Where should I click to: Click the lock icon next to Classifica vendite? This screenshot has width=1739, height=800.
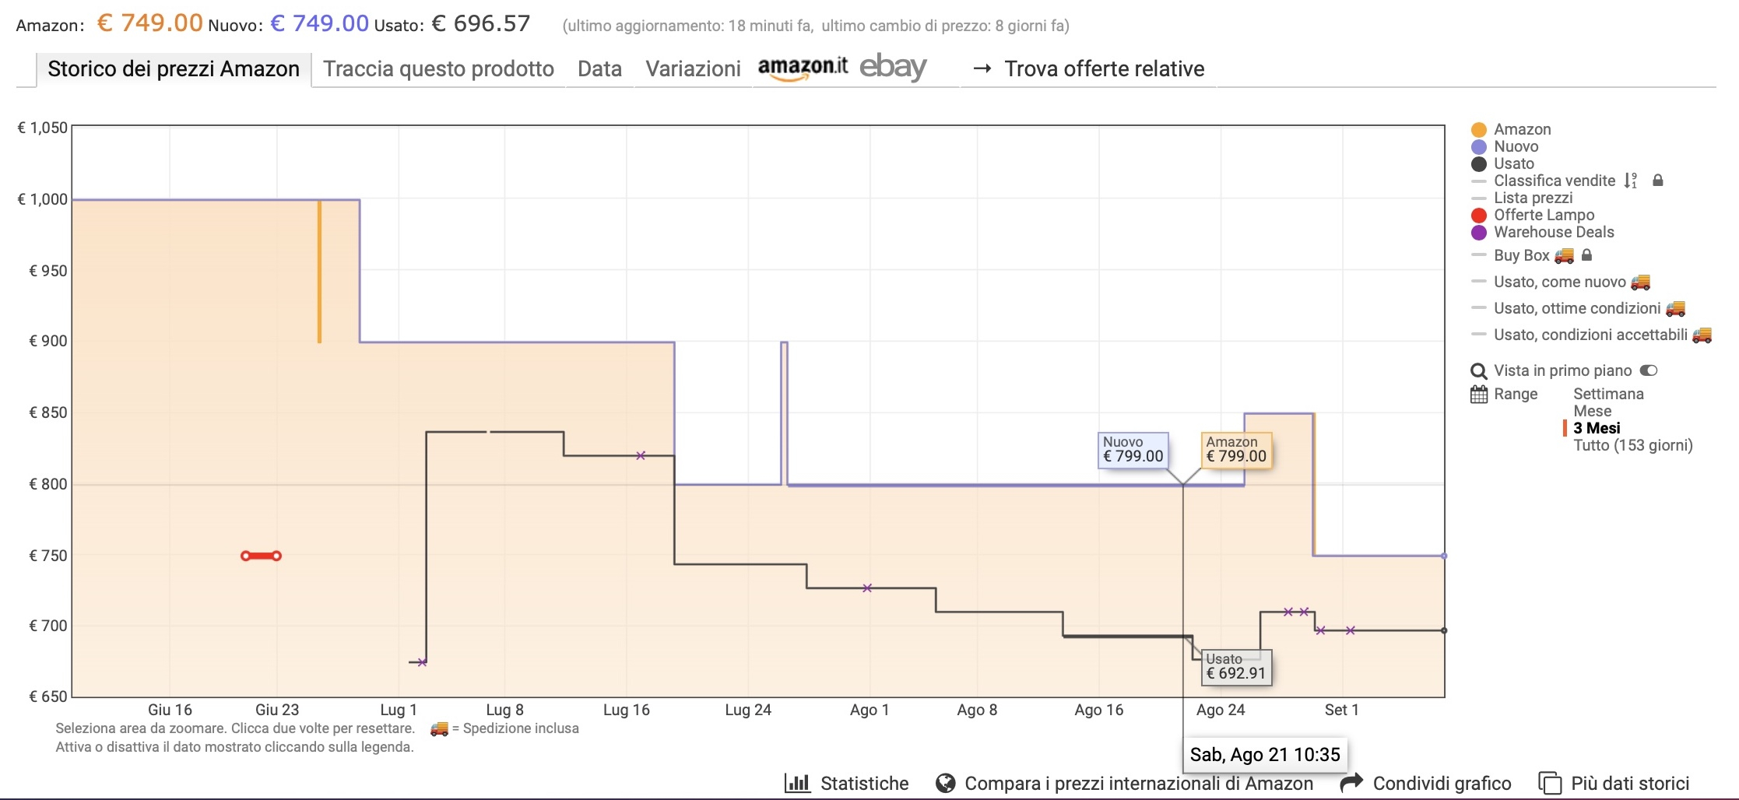point(1658,181)
